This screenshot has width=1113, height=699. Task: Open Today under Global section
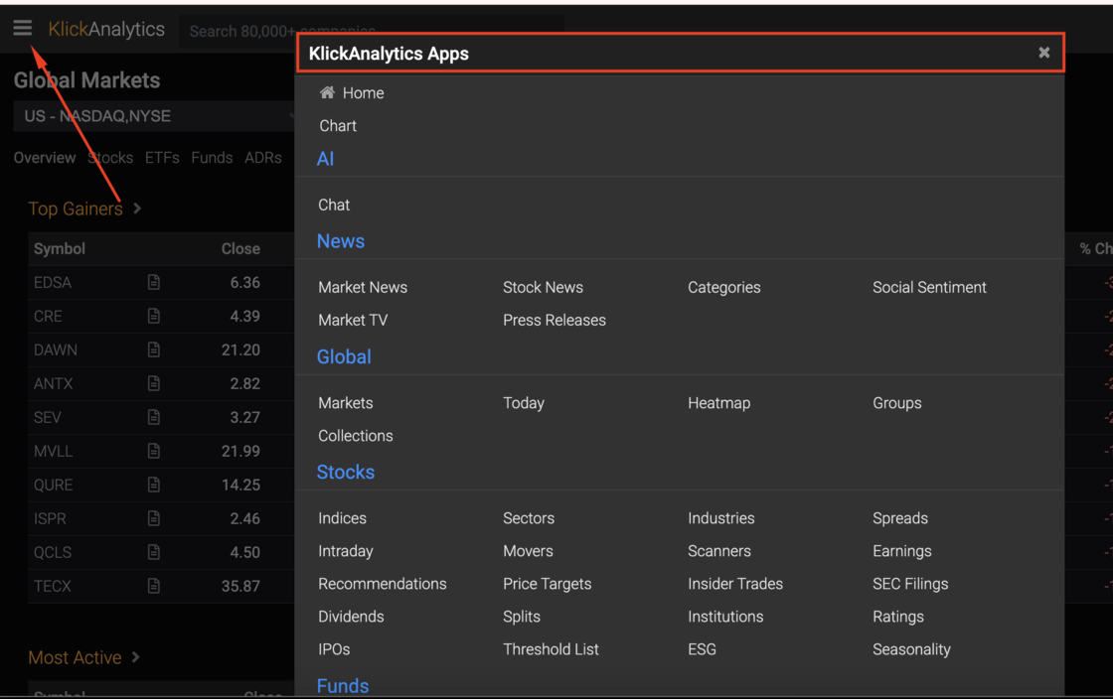524,403
